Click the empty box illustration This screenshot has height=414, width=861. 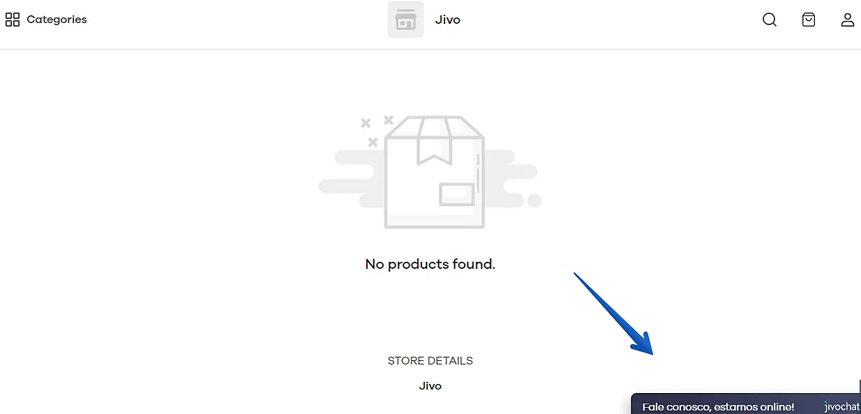point(433,175)
